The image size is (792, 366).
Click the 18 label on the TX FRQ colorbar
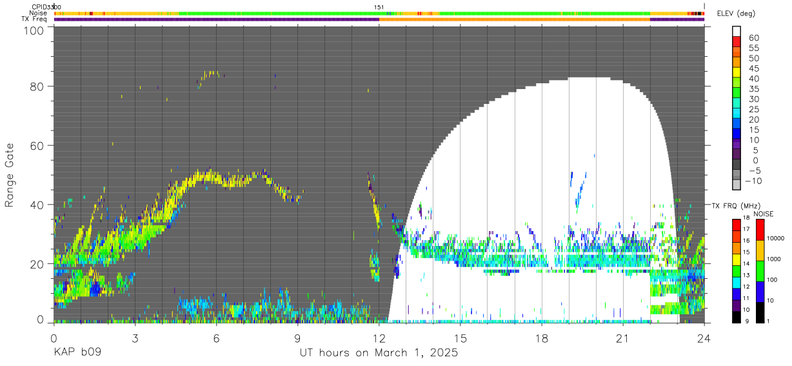746,218
